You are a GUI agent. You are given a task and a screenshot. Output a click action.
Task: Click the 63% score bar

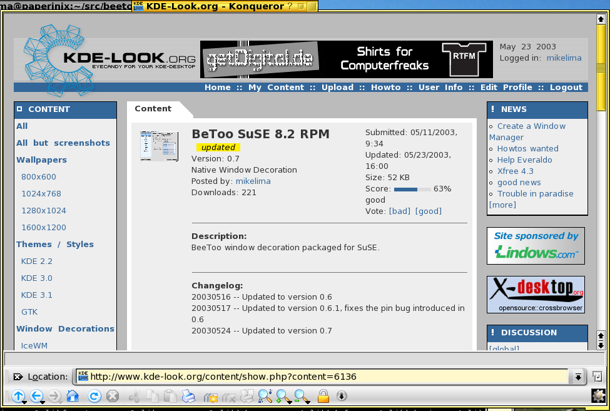[412, 190]
